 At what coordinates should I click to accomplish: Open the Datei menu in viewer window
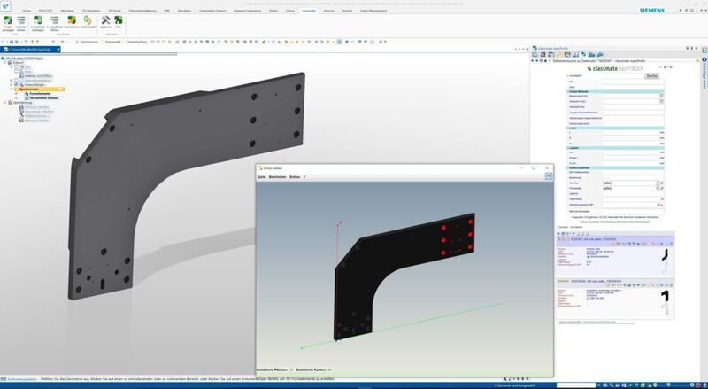(x=262, y=177)
